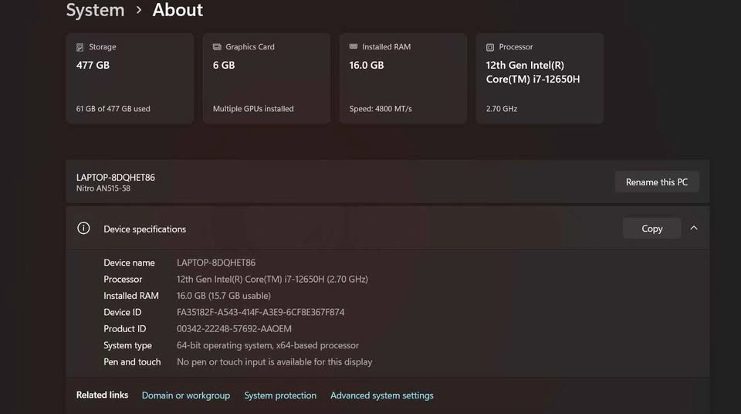Click 'Multiple GPUs installed' text
Screen dimensions: 741x414
click(253, 109)
